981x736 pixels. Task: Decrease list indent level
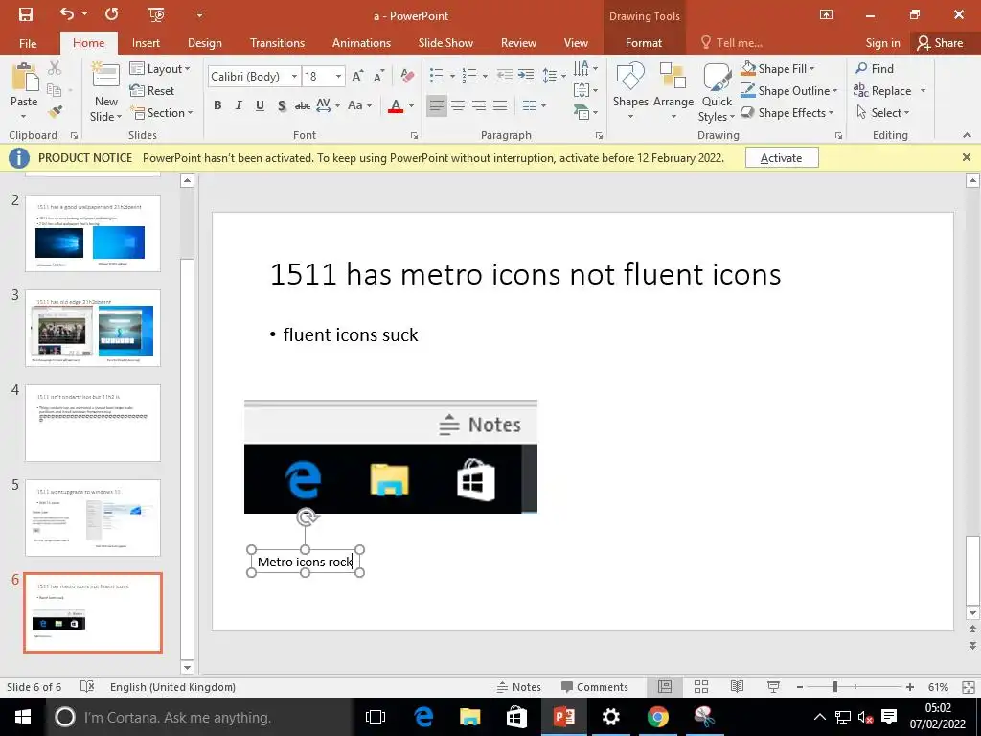point(505,76)
